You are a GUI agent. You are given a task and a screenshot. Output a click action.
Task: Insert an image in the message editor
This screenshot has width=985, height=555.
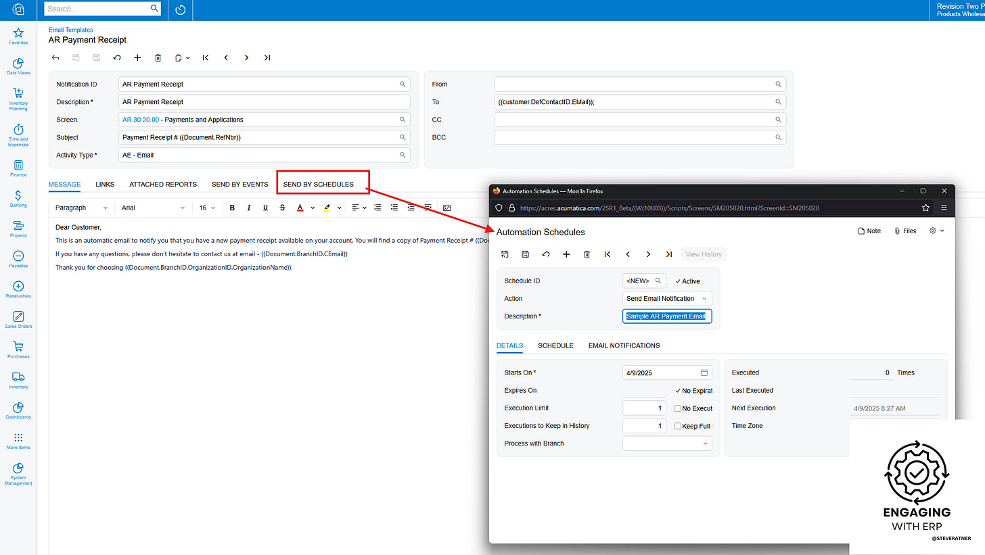447,208
